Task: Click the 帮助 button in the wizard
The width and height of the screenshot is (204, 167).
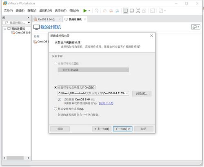Action: 60,129
